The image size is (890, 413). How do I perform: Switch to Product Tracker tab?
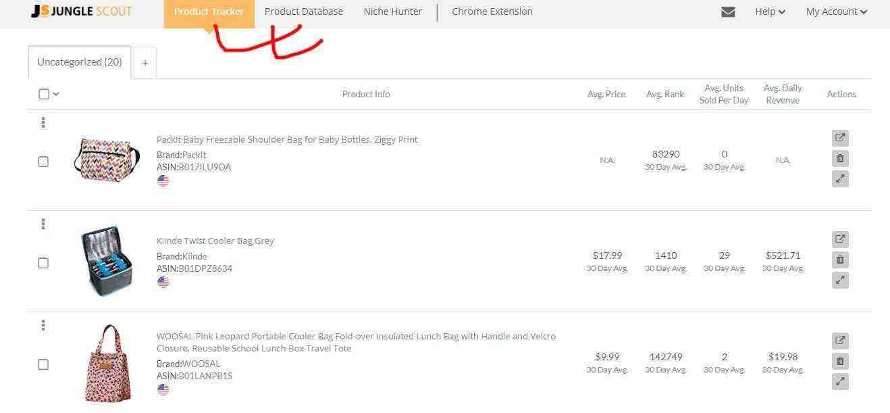point(209,14)
